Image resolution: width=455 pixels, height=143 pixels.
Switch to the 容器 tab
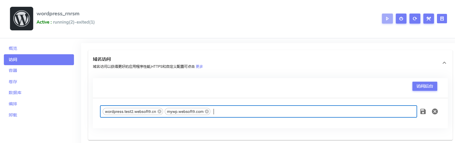(x=13, y=70)
